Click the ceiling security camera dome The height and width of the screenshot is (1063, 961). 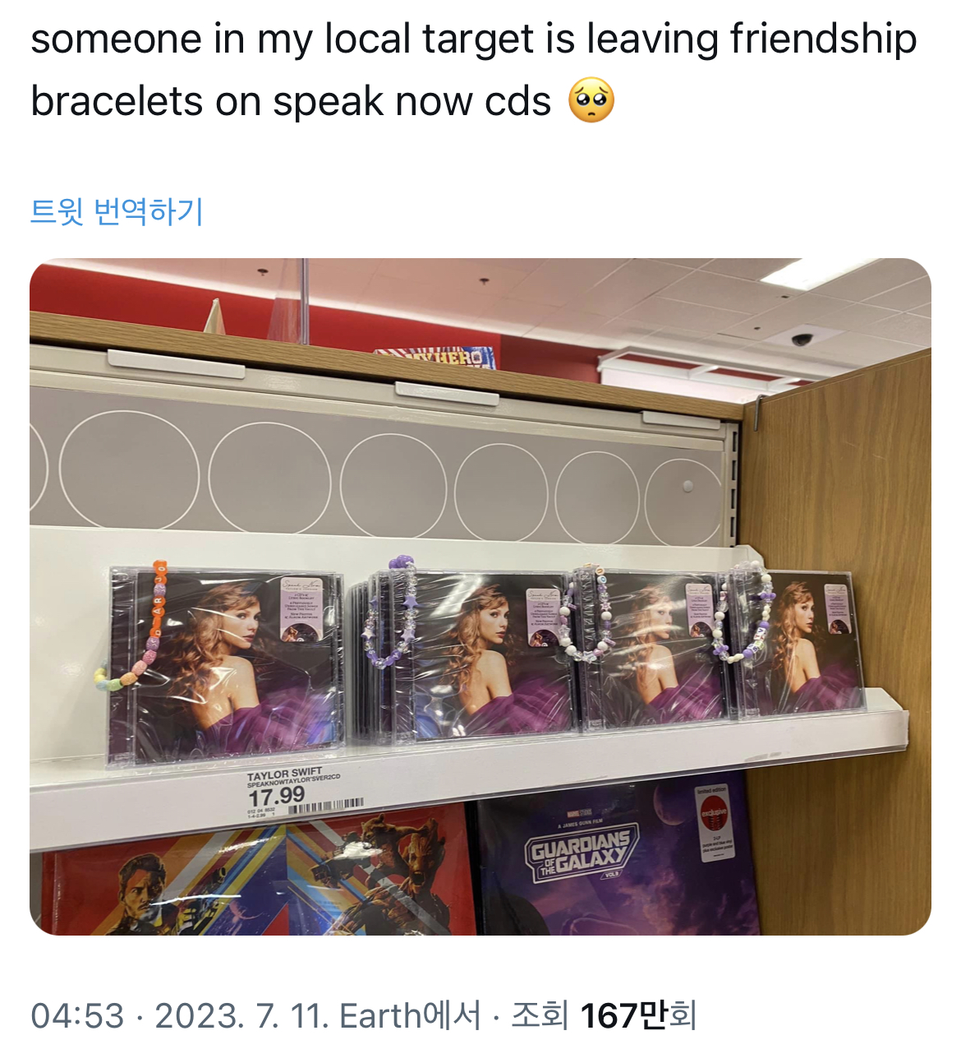point(802,339)
